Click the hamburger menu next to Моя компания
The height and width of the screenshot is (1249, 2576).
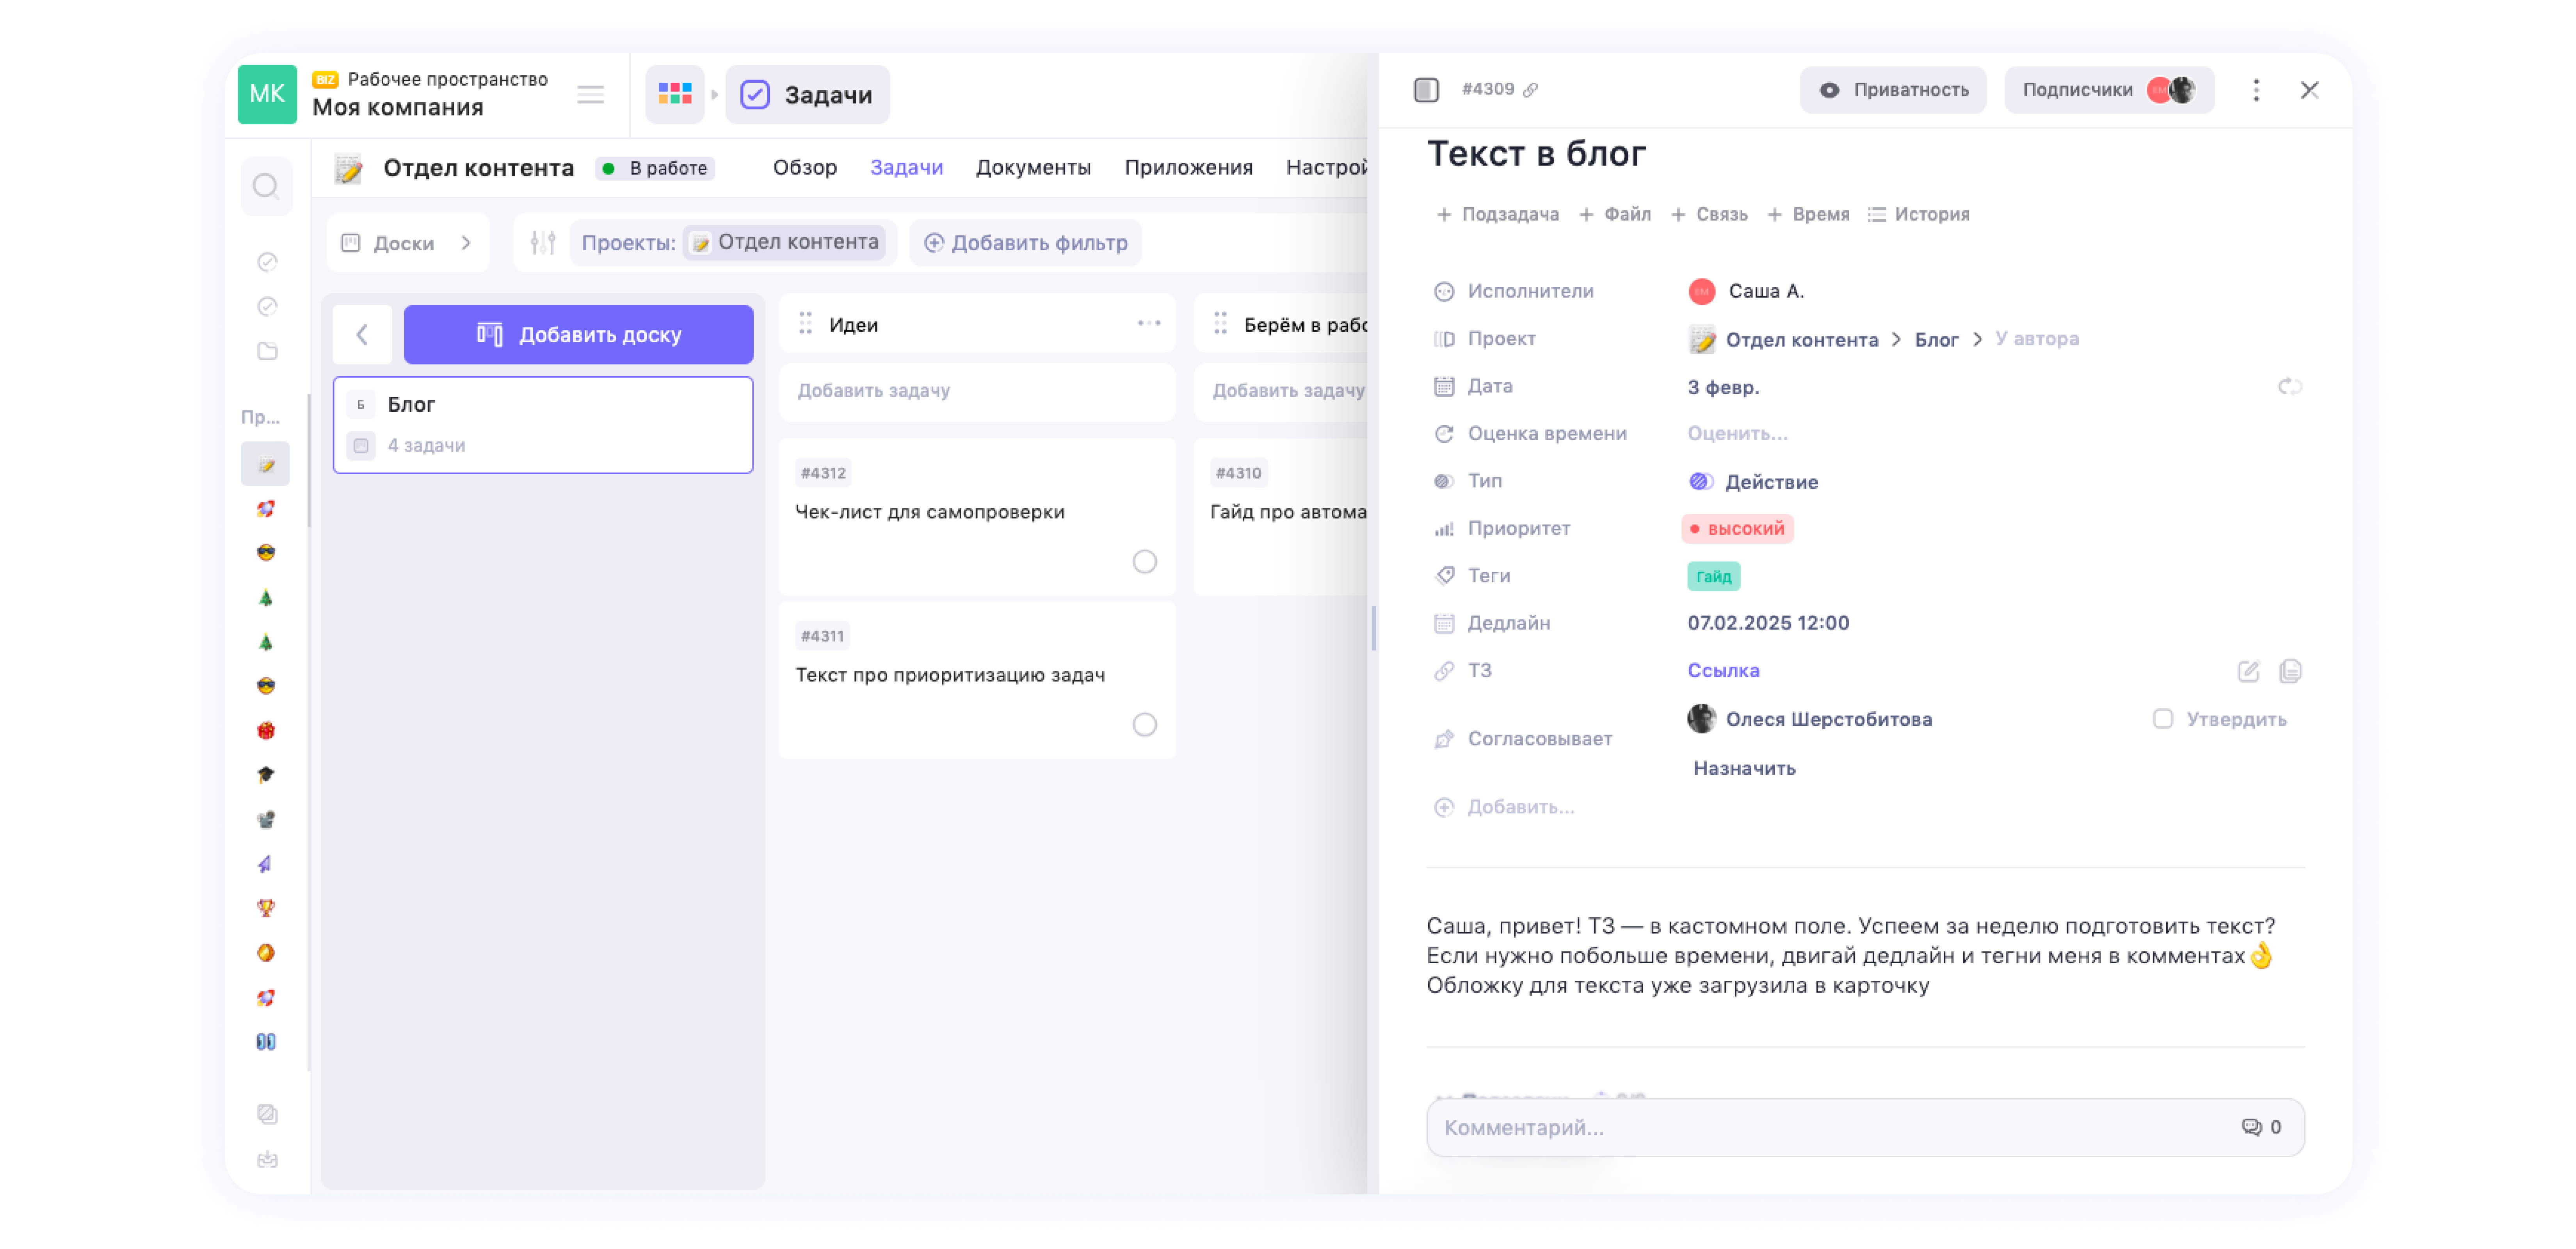pos(590,94)
